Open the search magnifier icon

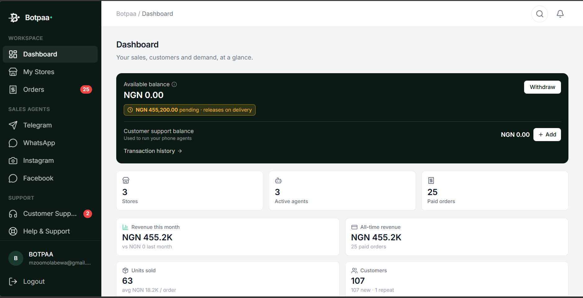(x=540, y=14)
